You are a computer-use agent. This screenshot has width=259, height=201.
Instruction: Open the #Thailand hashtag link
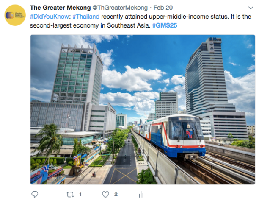click(x=86, y=17)
